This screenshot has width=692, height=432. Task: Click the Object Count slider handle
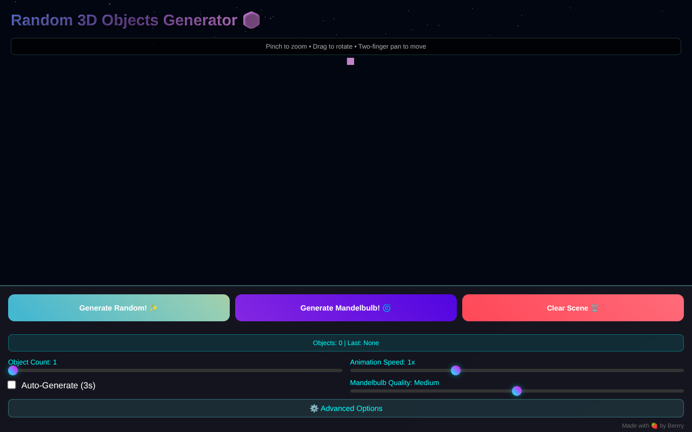13,370
